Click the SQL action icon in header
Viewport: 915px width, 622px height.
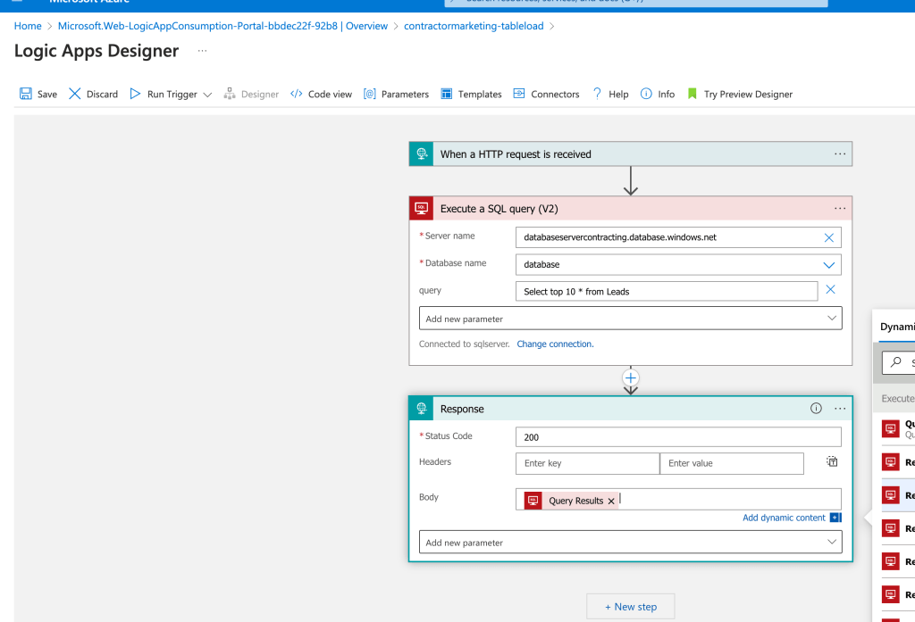[422, 208]
